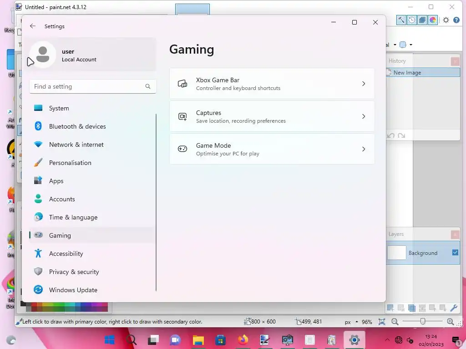Open Task View on the taskbar
466x349 pixels.
click(153, 340)
